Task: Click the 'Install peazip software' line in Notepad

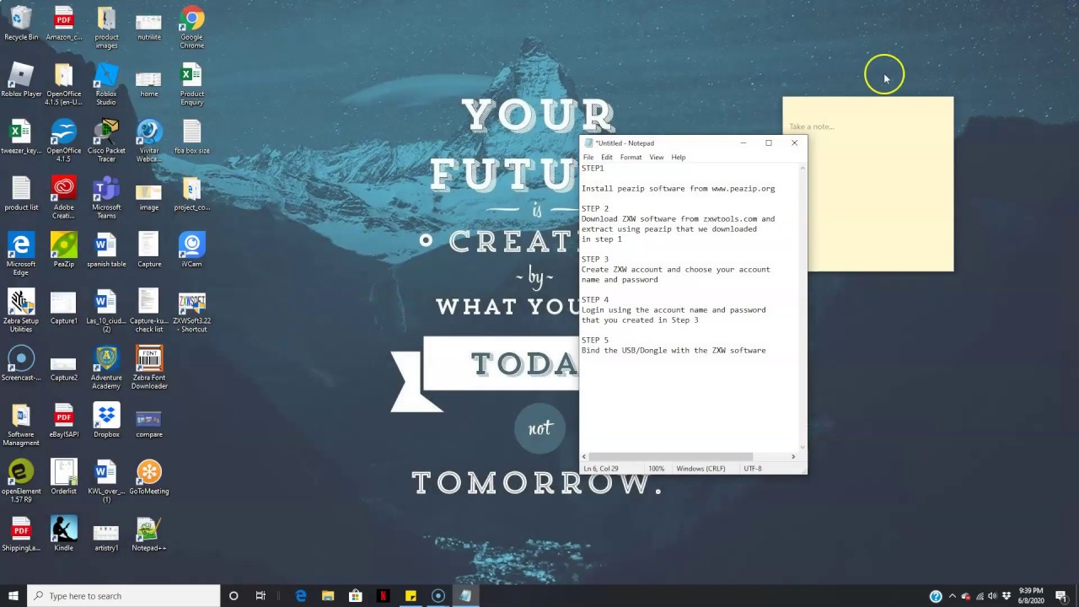Action: [x=679, y=188]
